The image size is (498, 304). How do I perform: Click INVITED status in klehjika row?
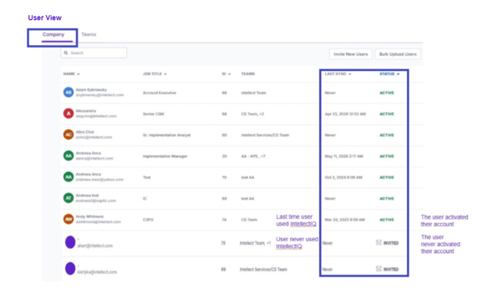(x=391, y=270)
